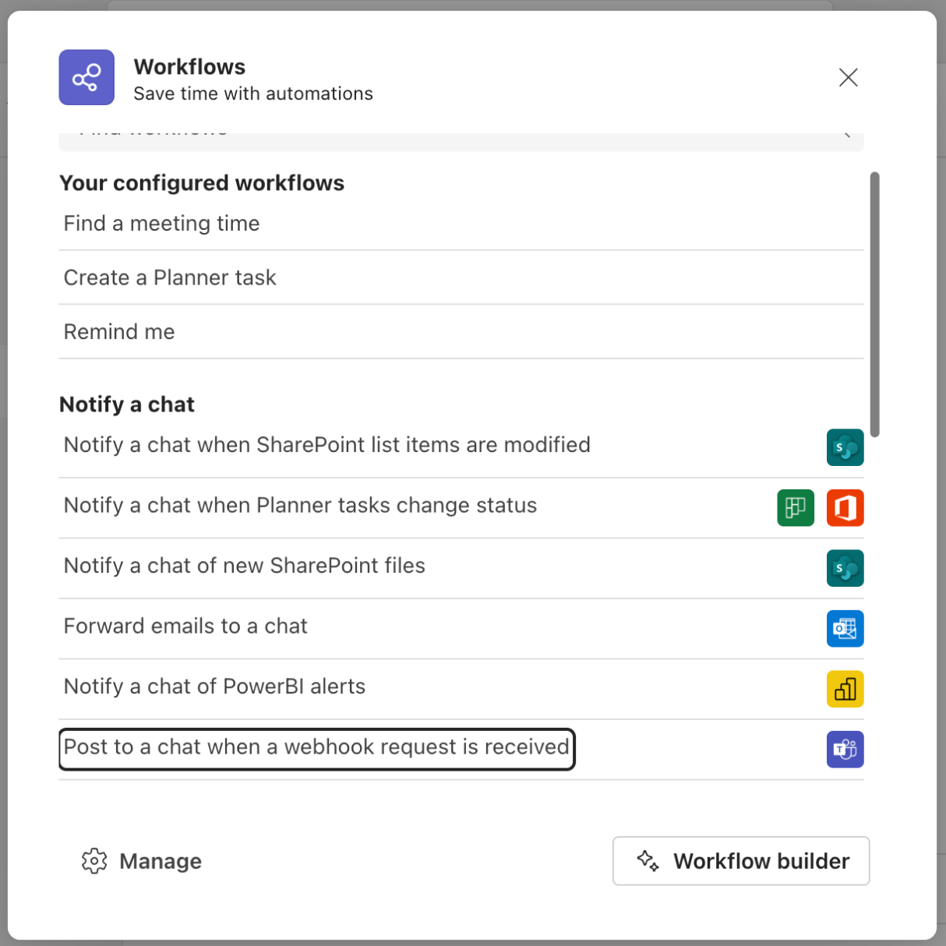946x946 pixels.
Task: Select Create a Planner task workflow
Action: 170,278
